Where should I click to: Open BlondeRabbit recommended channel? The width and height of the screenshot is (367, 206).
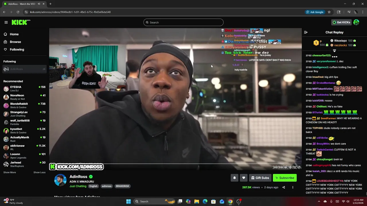(x=24, y=105)
